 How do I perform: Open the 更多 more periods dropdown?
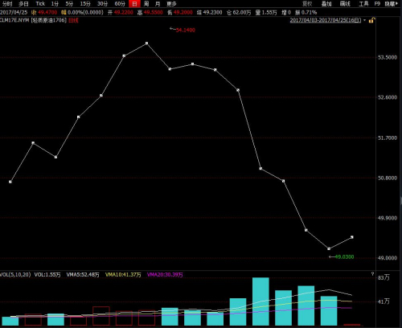(171, 4)
